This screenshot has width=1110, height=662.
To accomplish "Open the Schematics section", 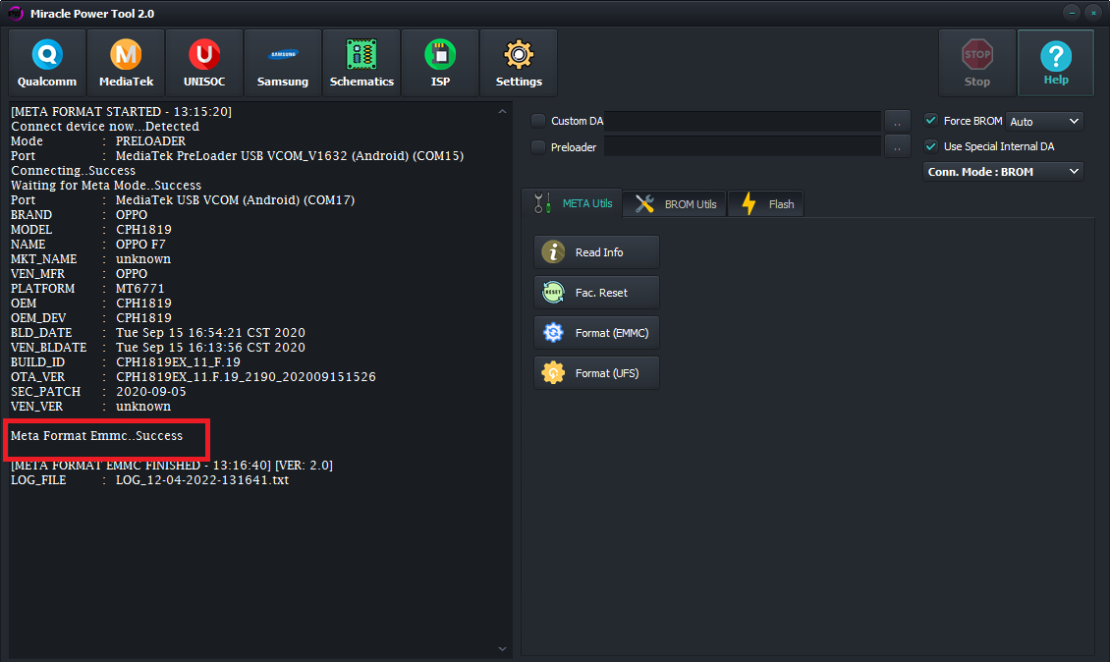I will 361,63.
